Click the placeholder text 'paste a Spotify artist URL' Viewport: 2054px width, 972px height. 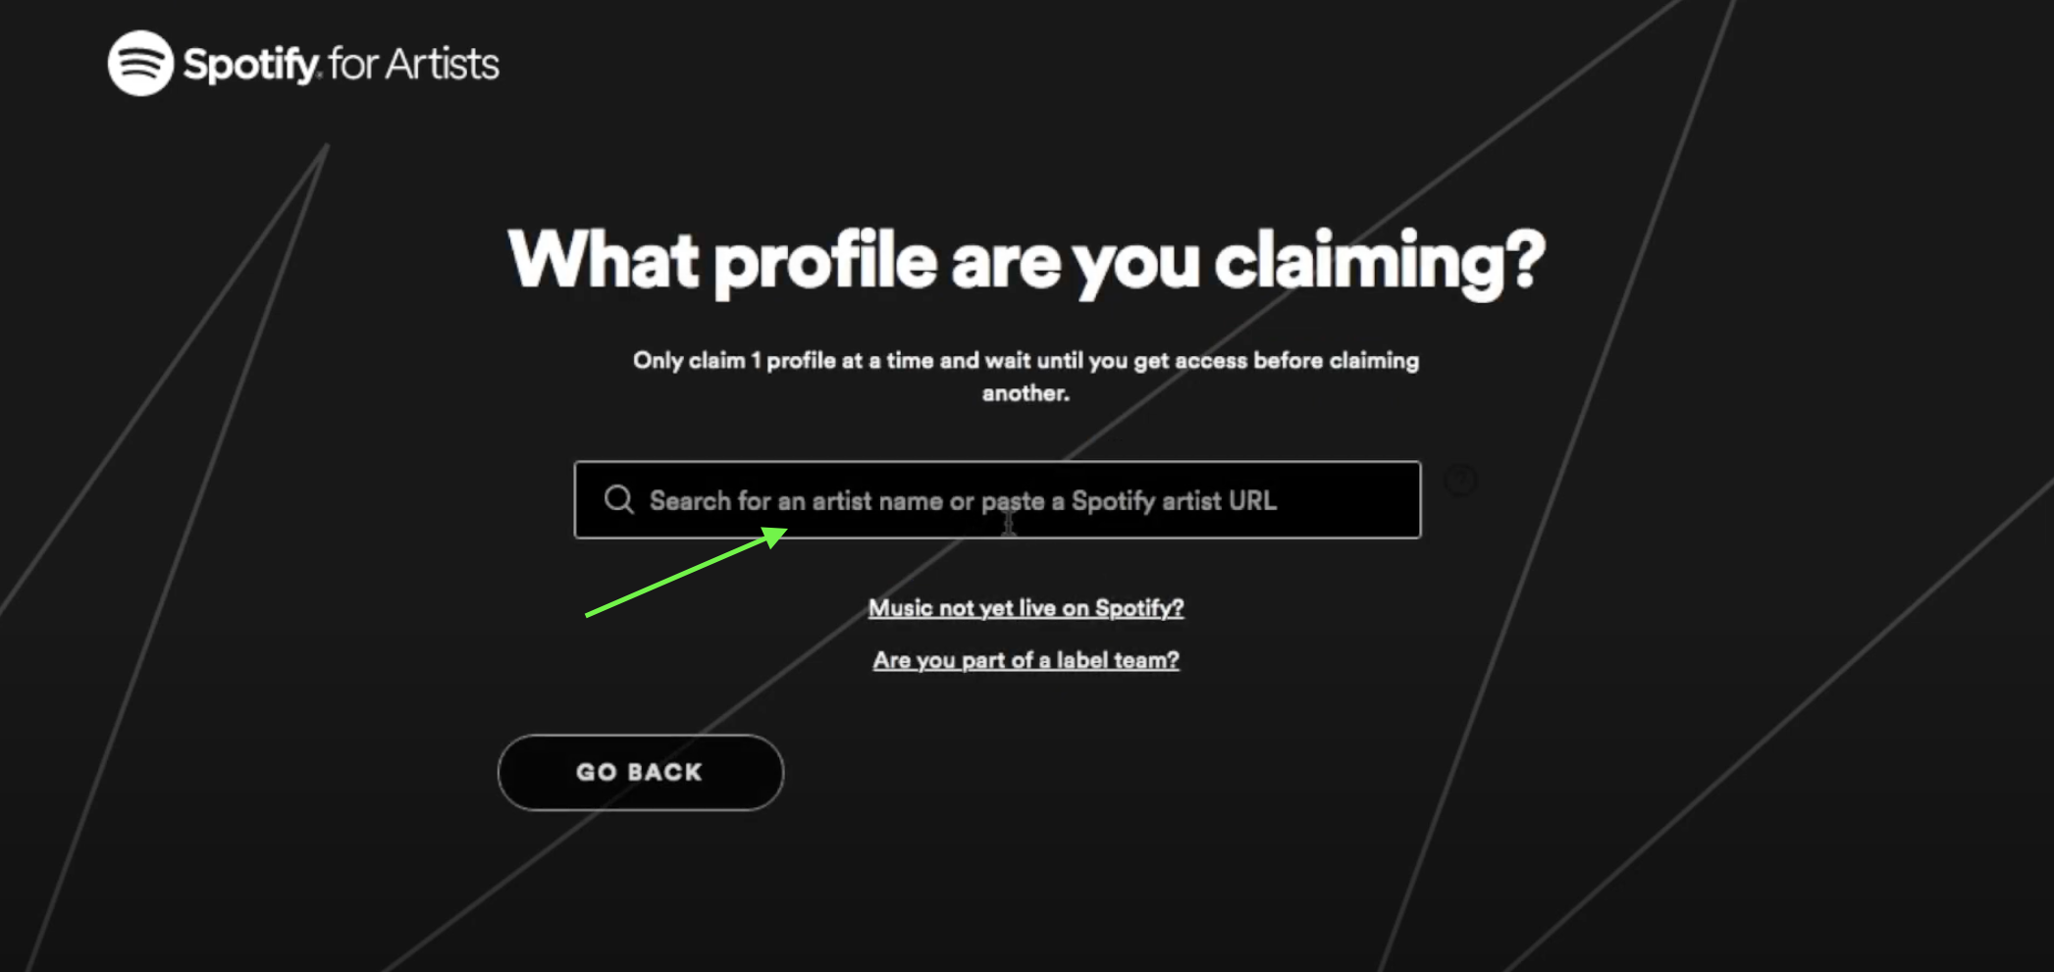1129,501
